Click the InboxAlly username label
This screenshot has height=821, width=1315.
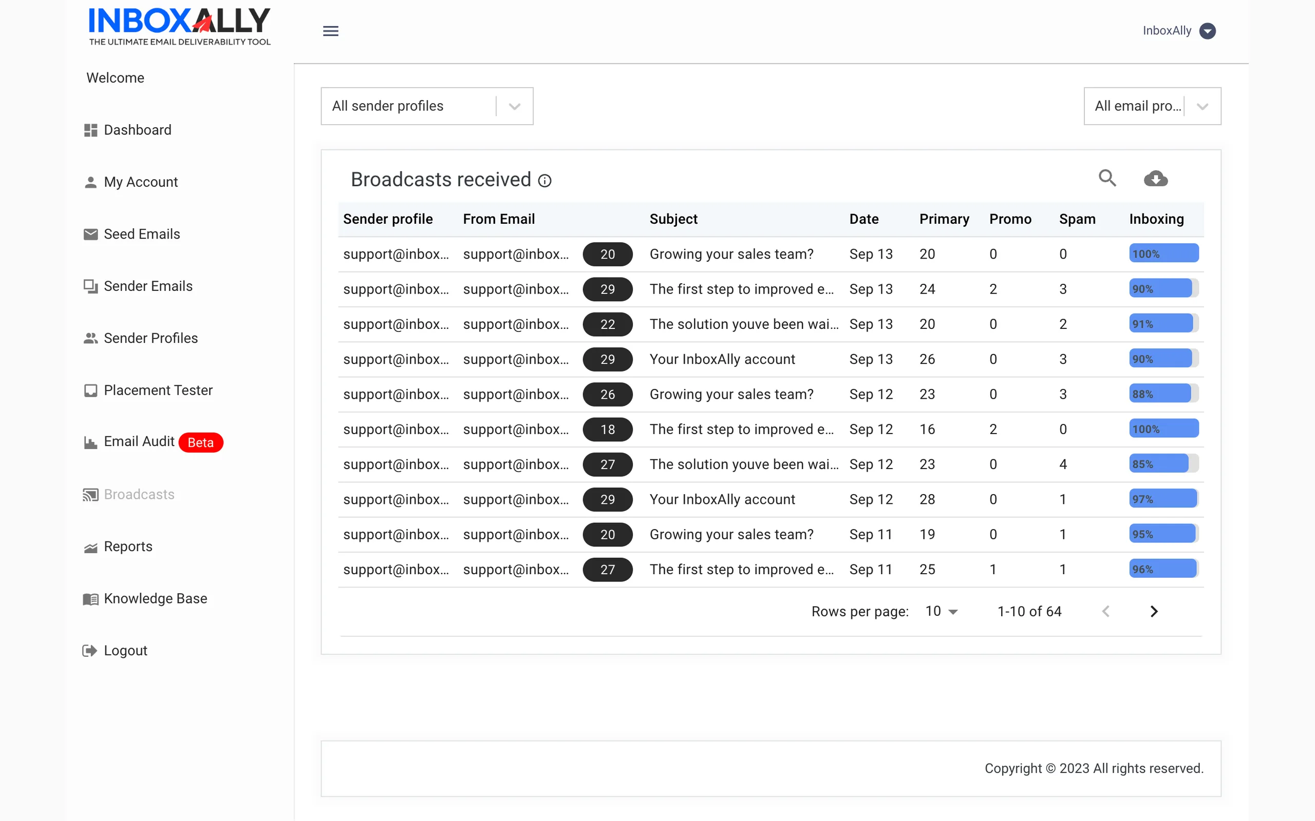click(x=1167, y=31)
